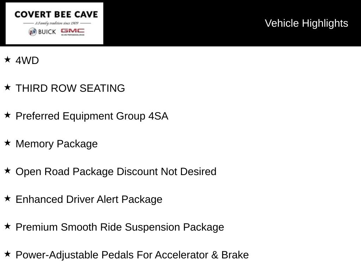Select the Memory Package item
The height and width of the screenshot is (270, 361).
click(57, 144)
